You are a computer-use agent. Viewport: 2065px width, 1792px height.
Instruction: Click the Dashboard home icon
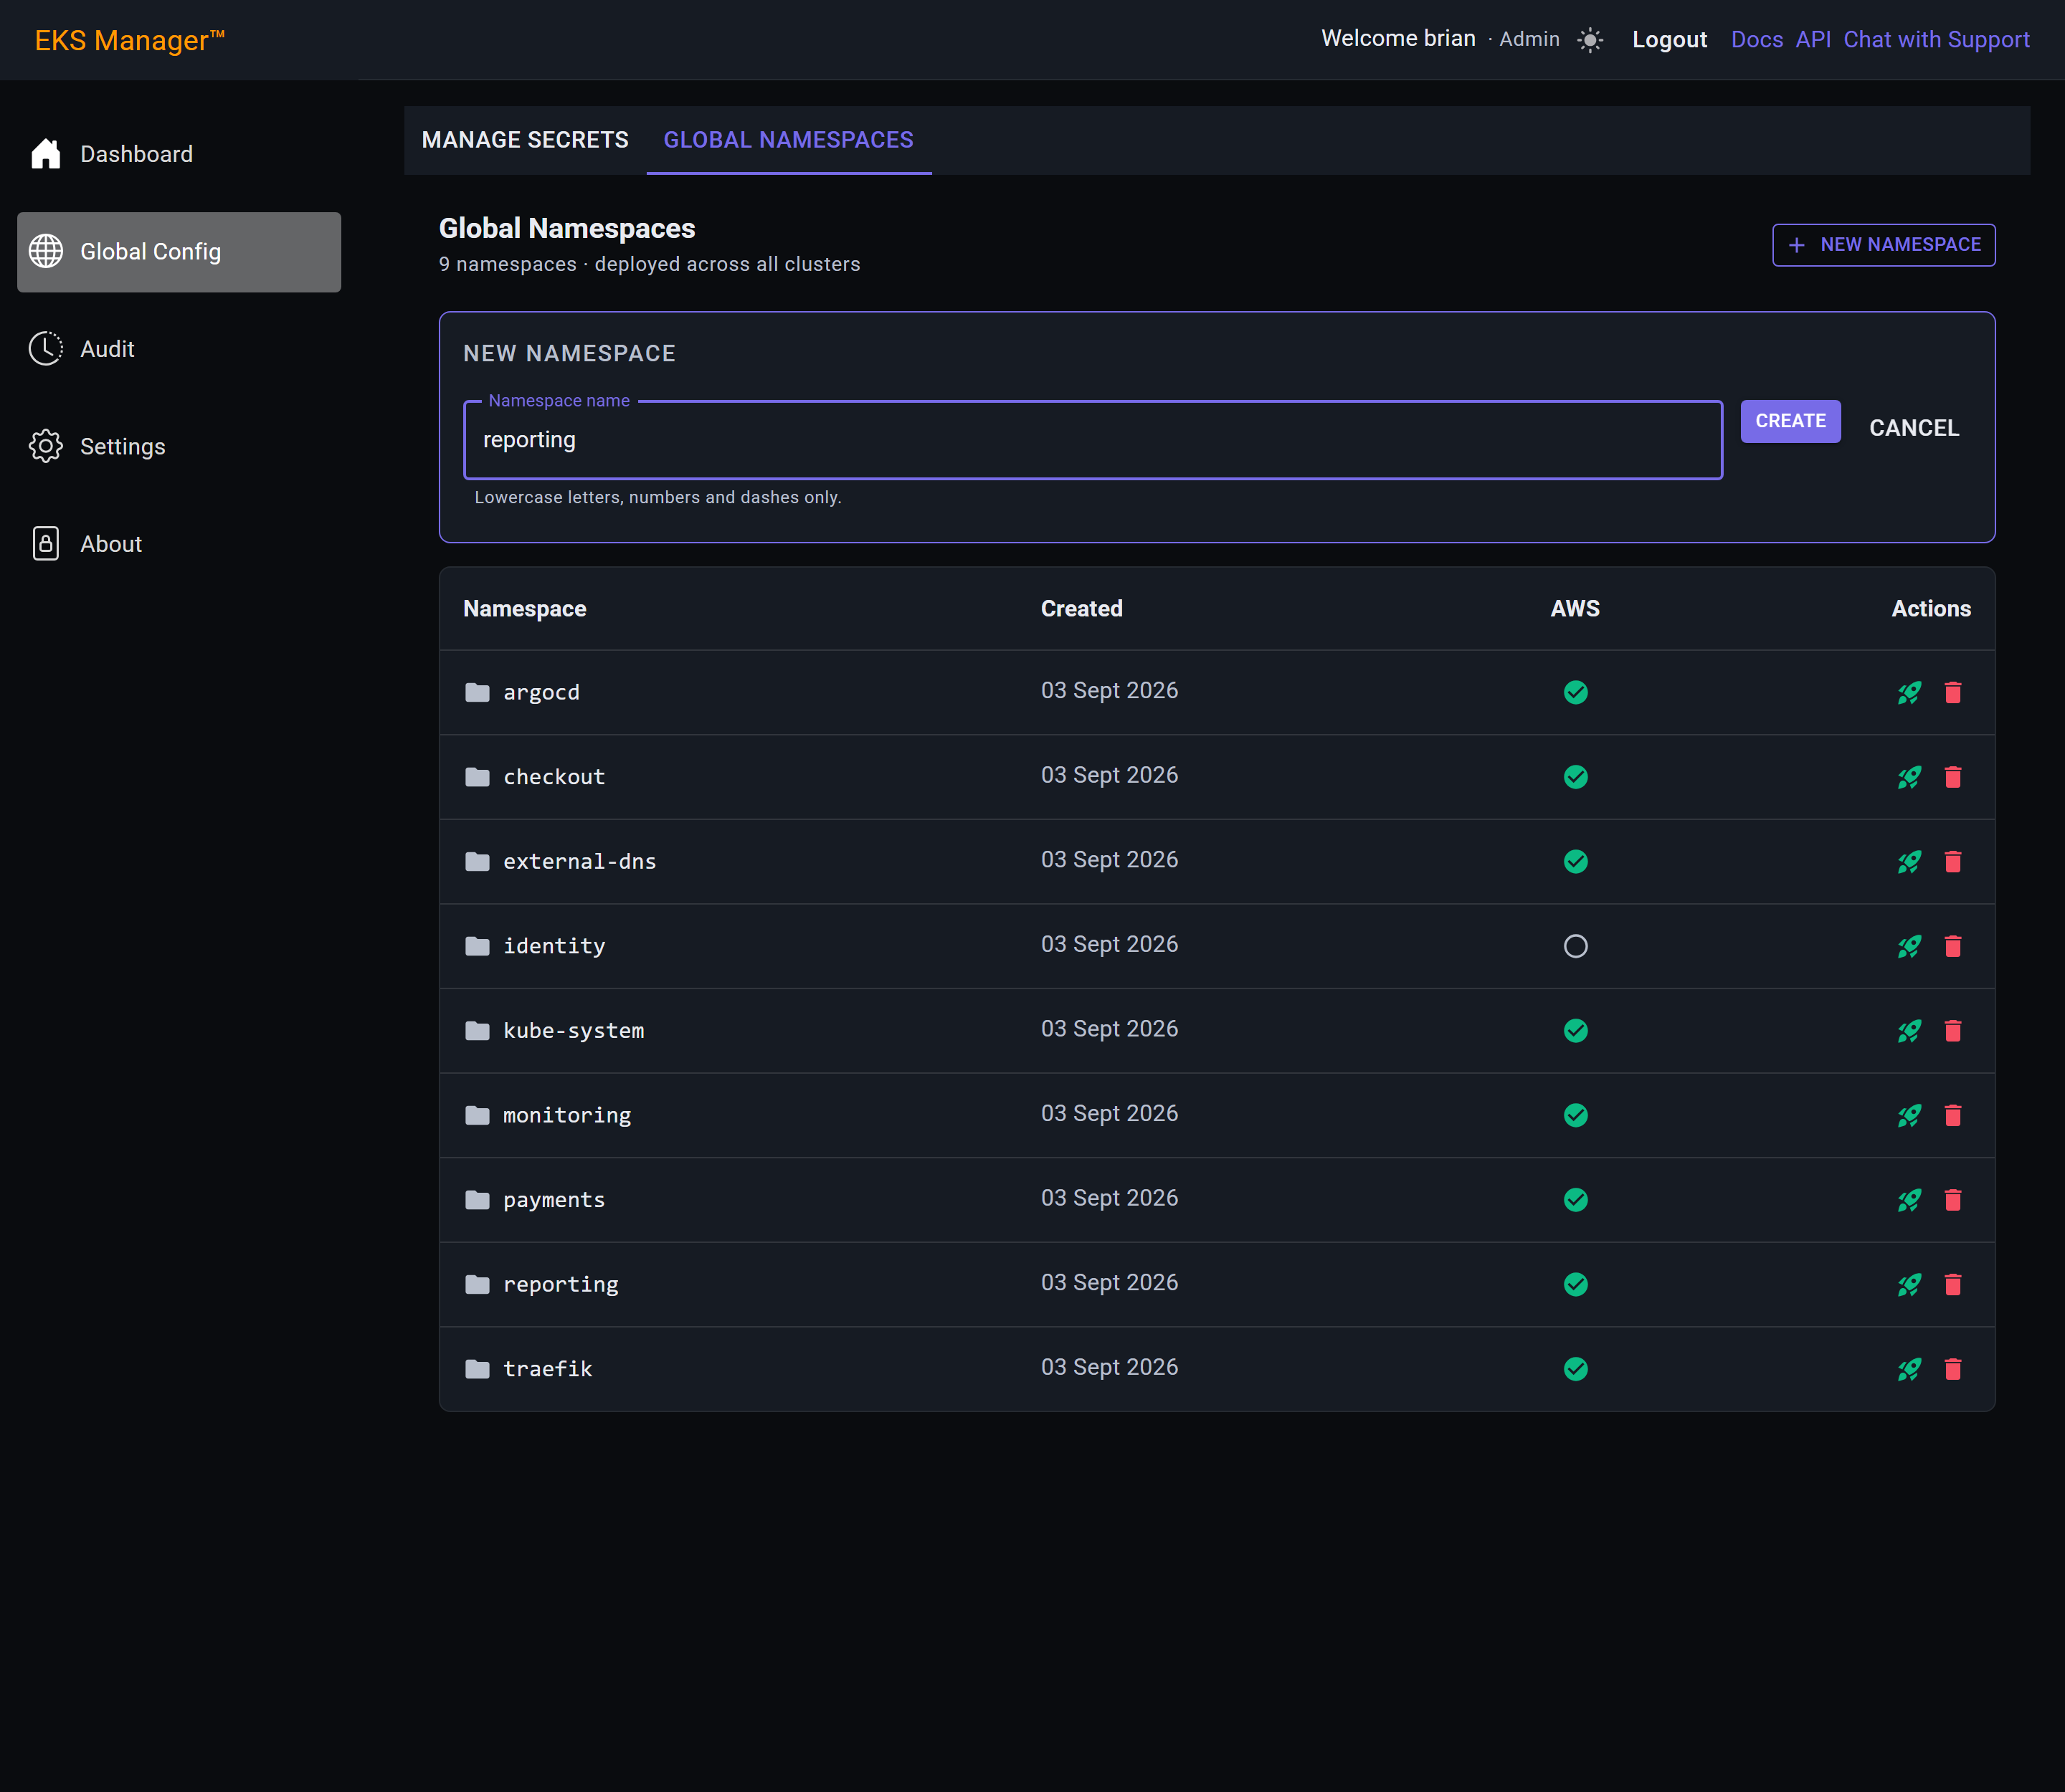point(46,153)
